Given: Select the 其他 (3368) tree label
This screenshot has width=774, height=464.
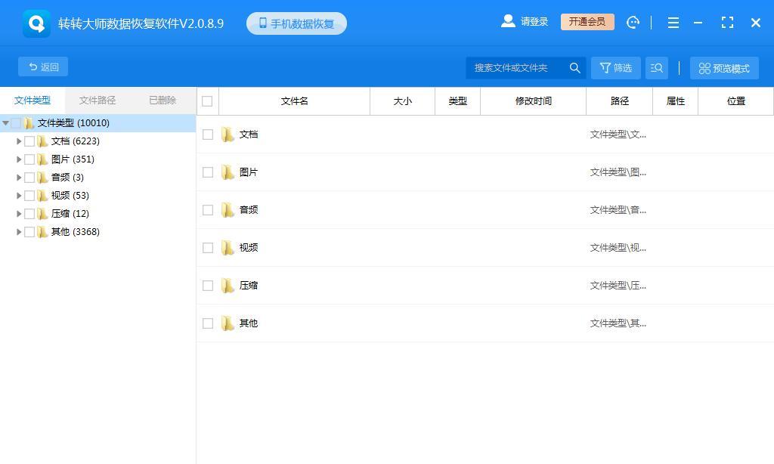Looking at the screenshot, I should [x=75, y=232].
